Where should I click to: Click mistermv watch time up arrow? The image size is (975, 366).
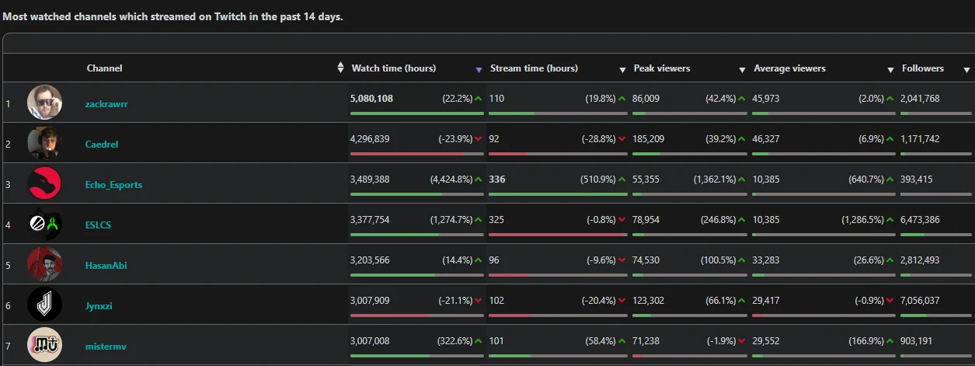479,341
